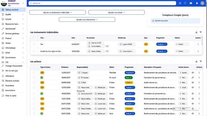Open Tableau de bord in sidebar
The height and width of the screenshot is (116, 207).
point(13,10)
